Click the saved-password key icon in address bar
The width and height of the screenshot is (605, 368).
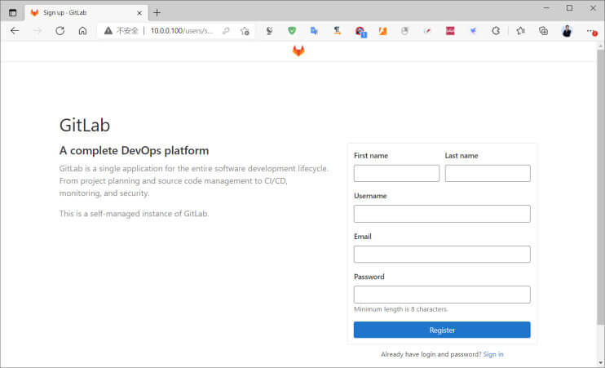pyautogui.click(x=226, y=31)
